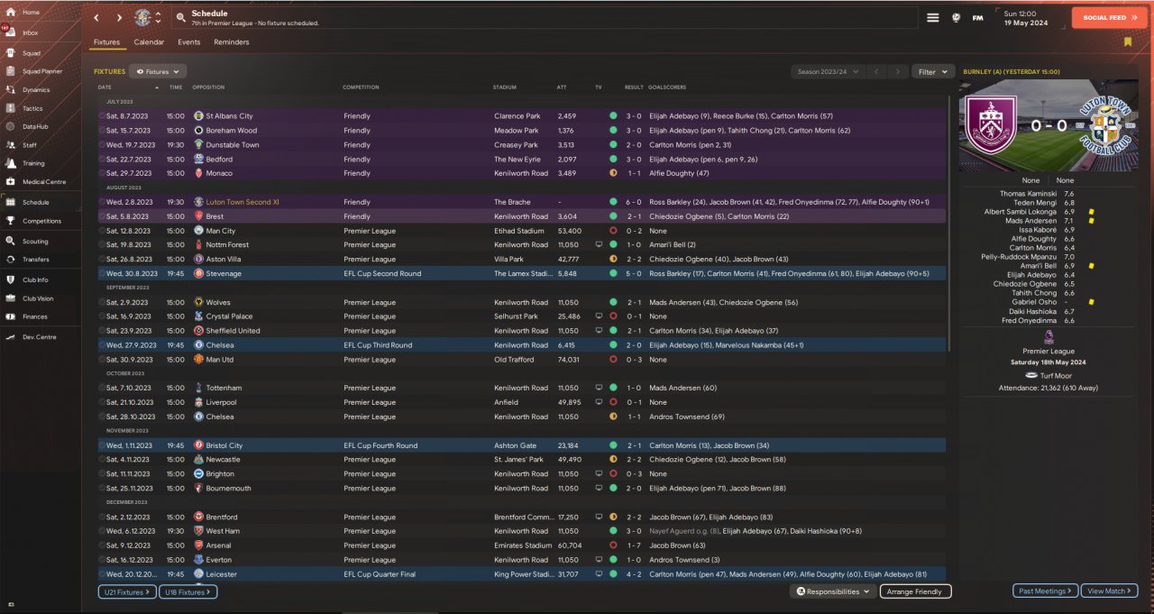The width and height of the screenshot is (1154, 614).
Task: Switch to the Reminders tab
Action: point(232,42)
